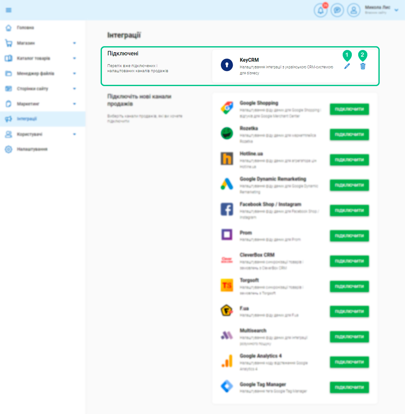The width and height of the screenshot is (405, 414).
Task: Click the catalog book icon in sidebar
Action: pyautogui.click(x=9, y=58)
